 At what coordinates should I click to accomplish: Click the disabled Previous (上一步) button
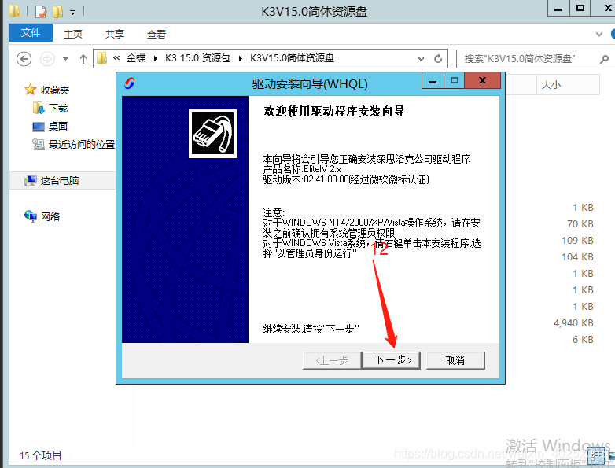(x=332, y=360)
